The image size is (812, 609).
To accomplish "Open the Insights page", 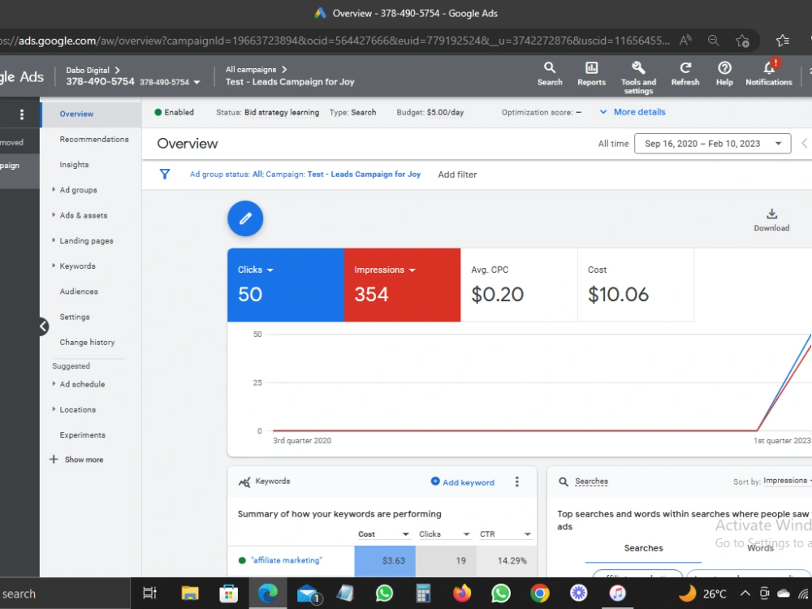I will (74, 165).
